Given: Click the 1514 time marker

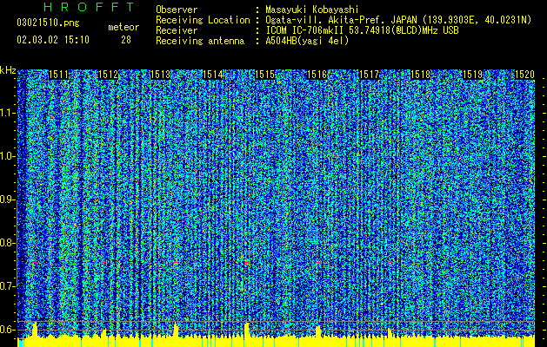Looking at the screenshot, I should pos(213,75).
